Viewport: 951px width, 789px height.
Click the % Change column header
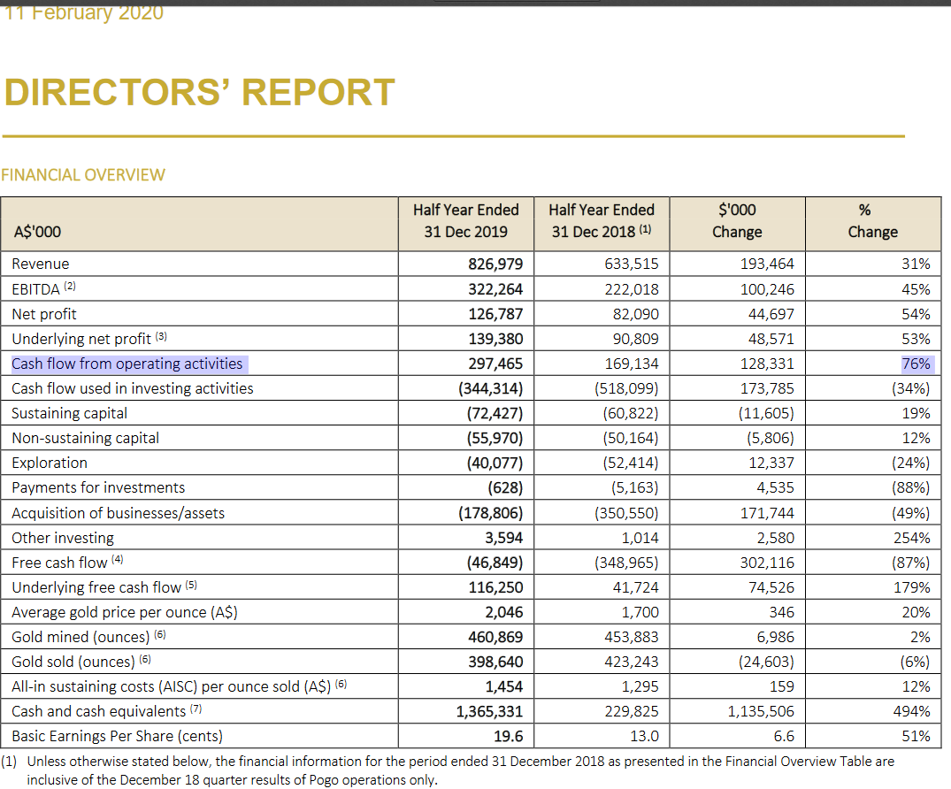(871, 220)
